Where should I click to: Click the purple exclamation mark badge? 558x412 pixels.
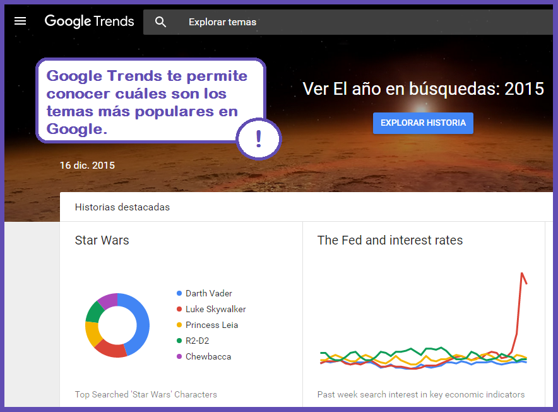coord(258,138)
